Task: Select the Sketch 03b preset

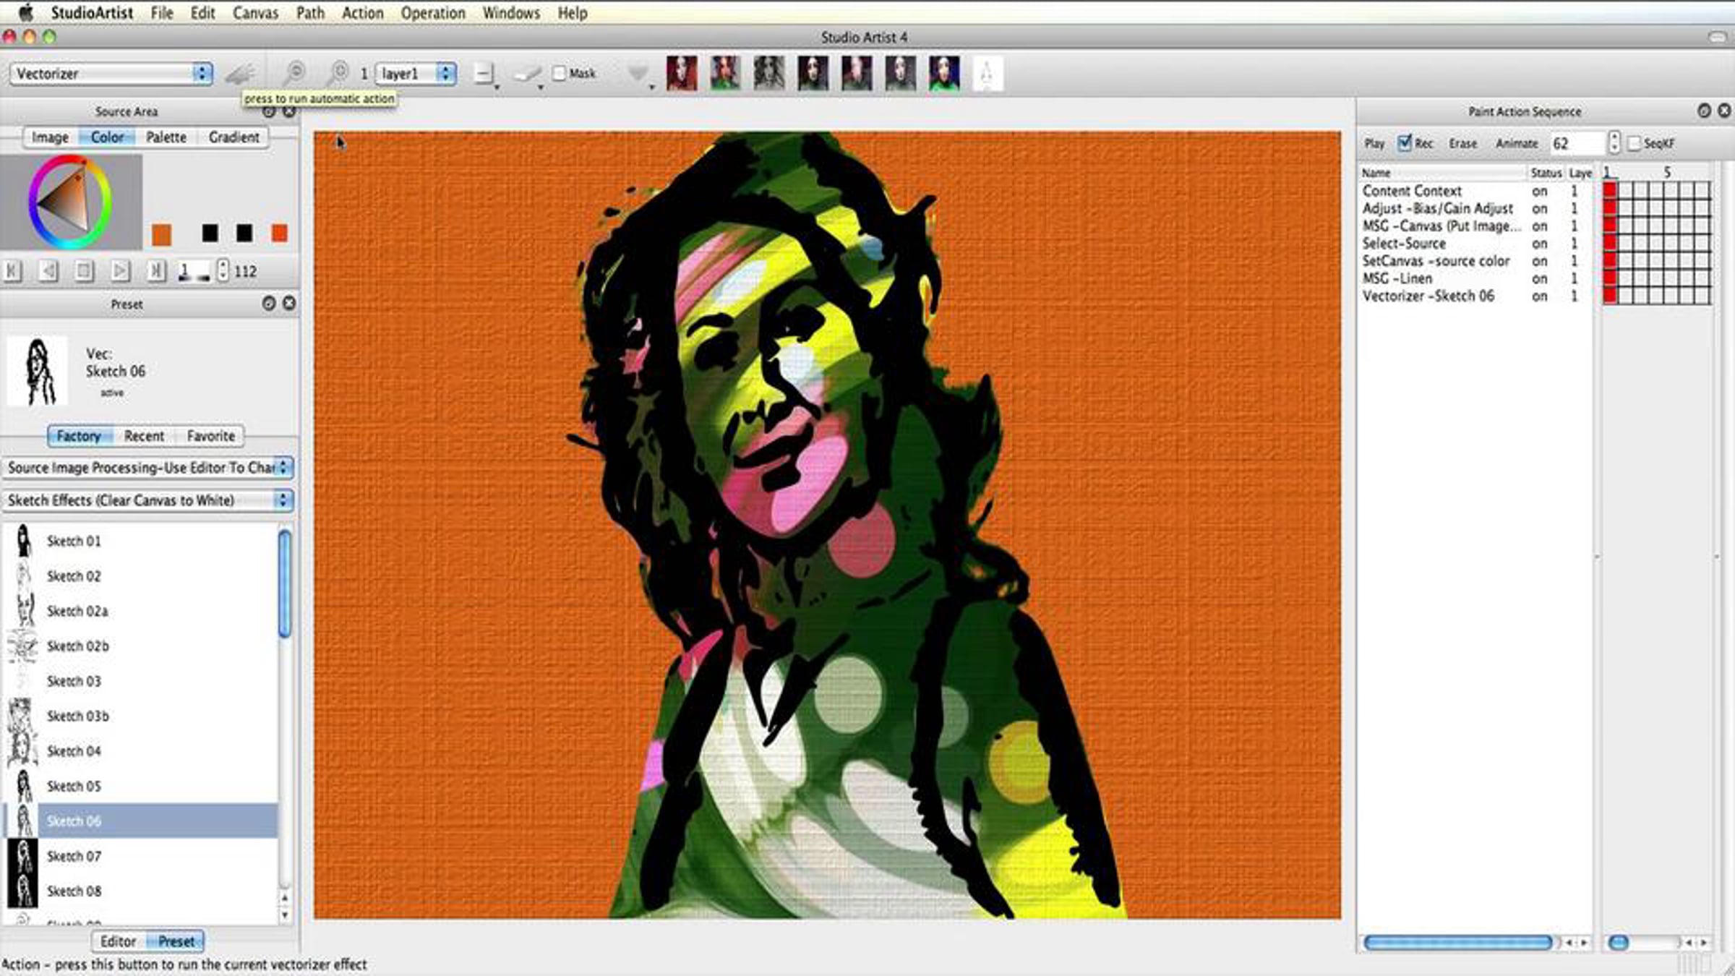Action: (78, 716)
